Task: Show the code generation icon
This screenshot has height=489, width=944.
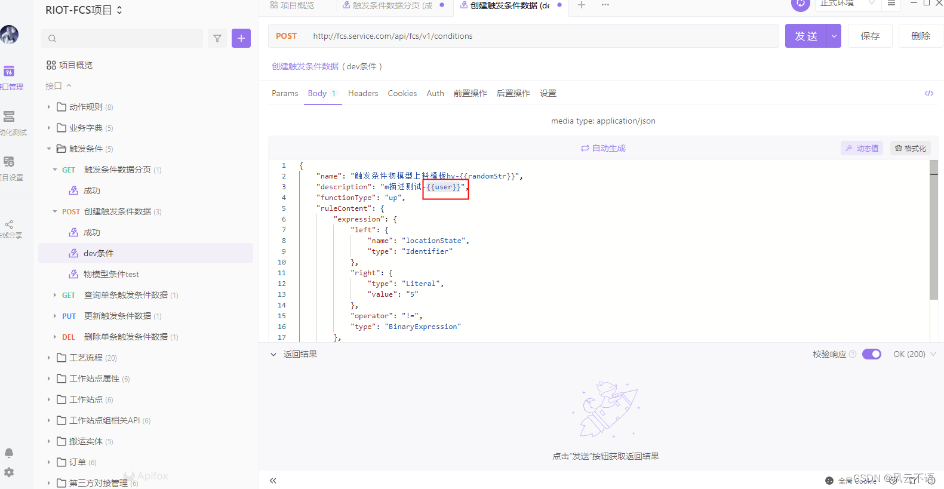Action: coord(929,93)
